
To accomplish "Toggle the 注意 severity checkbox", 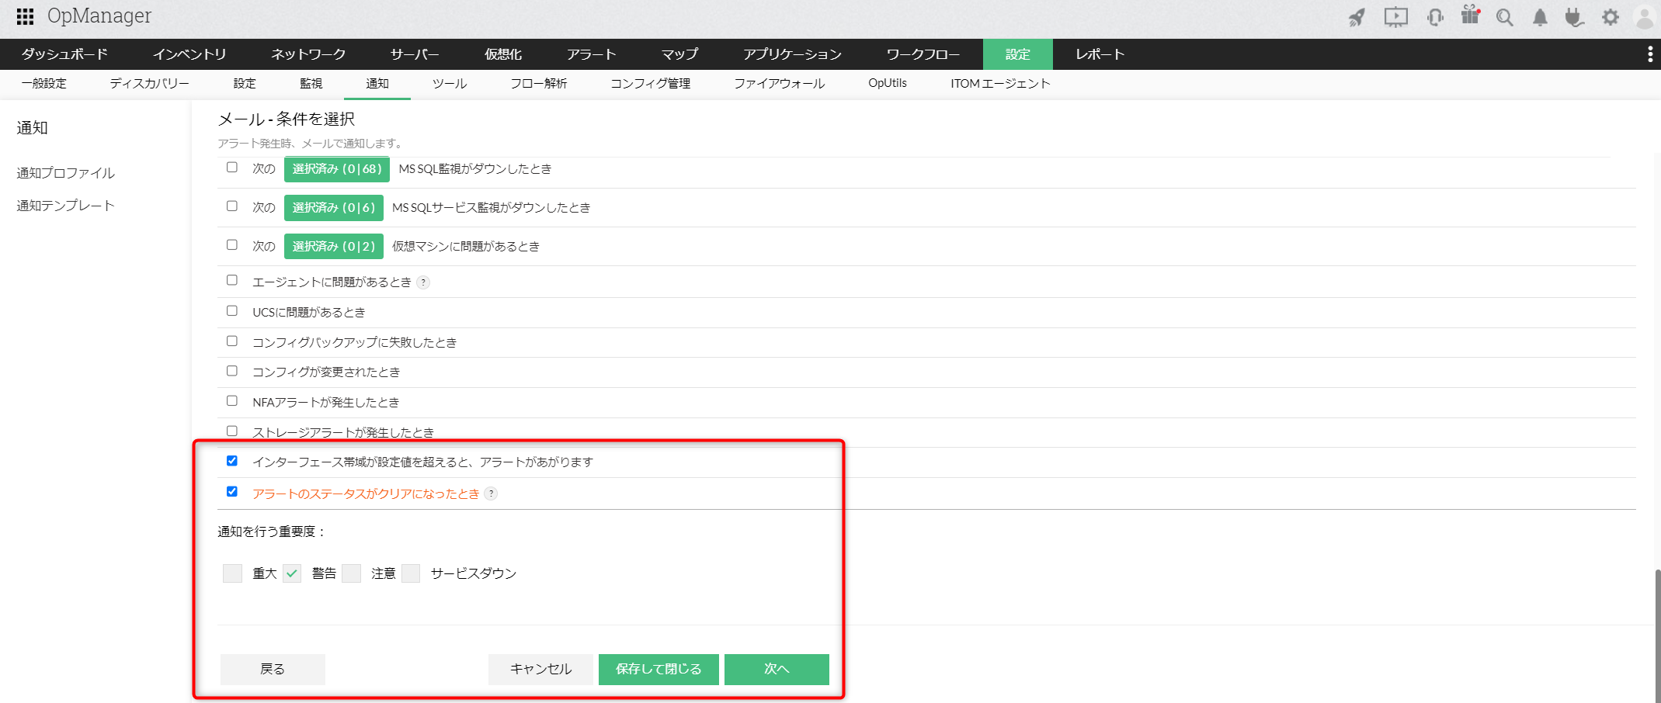I will (x=352, y=573).
